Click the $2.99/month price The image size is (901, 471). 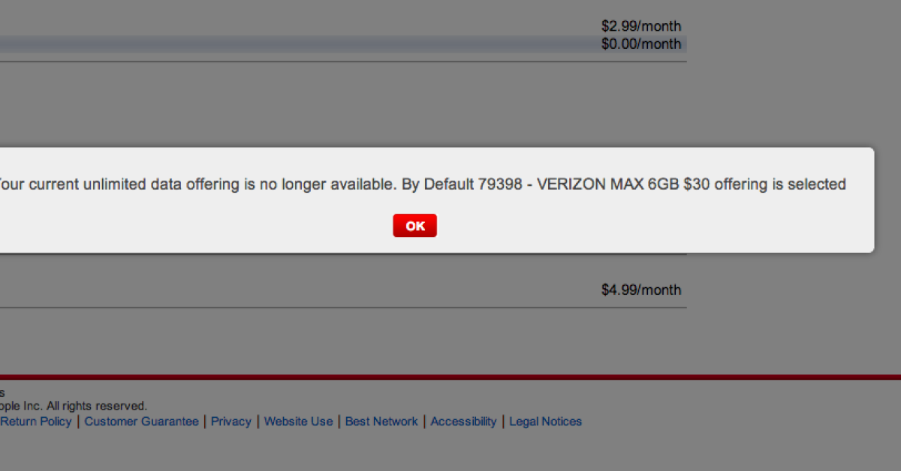[640, 26]
